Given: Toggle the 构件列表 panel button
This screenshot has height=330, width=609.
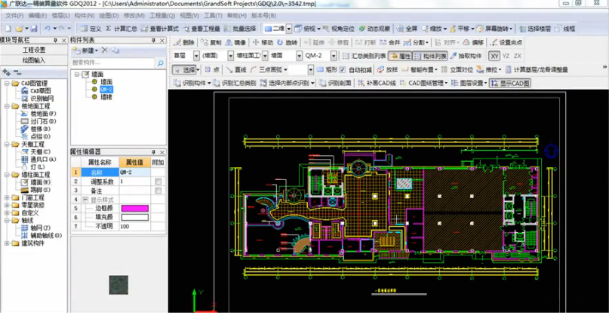Looking at the screenshot, I should pyautogui.click(x=430, y=56).
